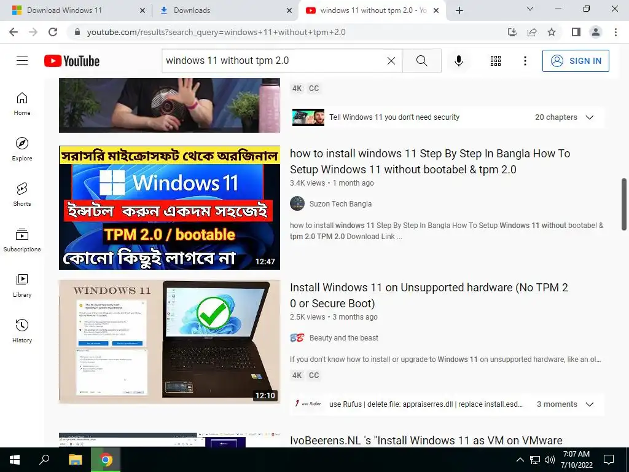The width and height of the screenshot is (629, 472).
Task: Open Explore in the sidebar
Action: pyautogui.click(x=22, y=149)
